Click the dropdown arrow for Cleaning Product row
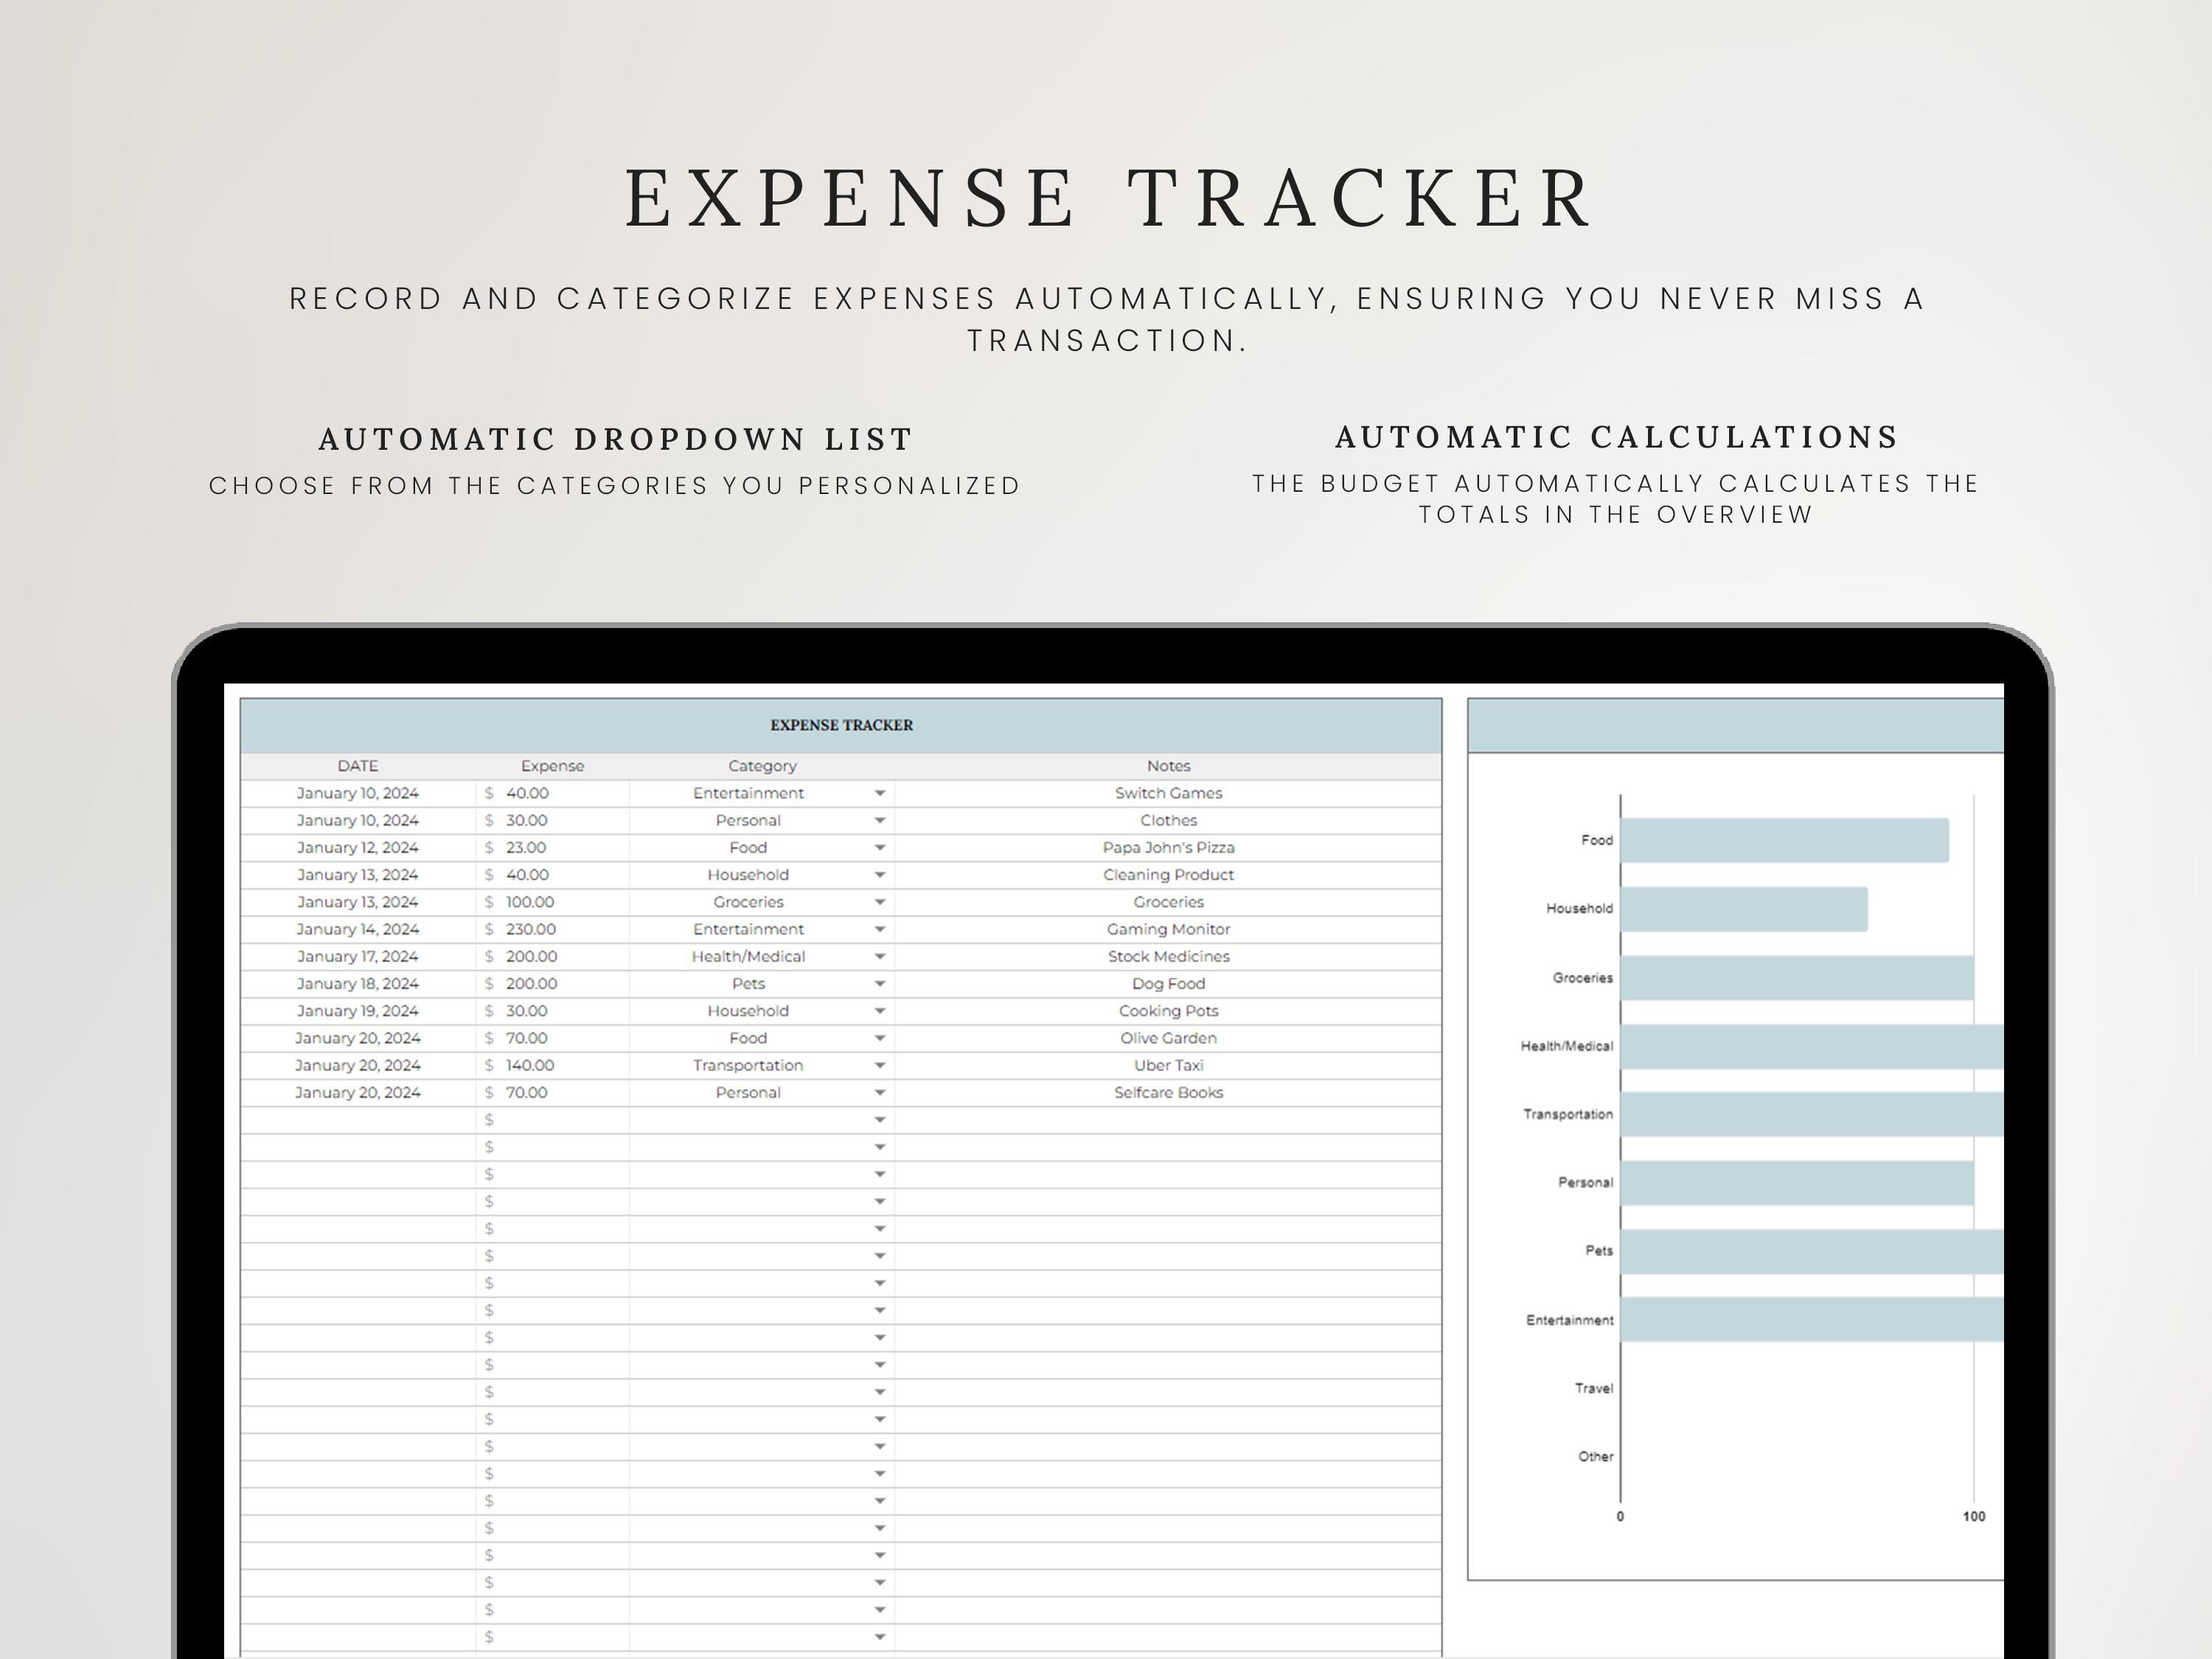 (x=880, y=874)
